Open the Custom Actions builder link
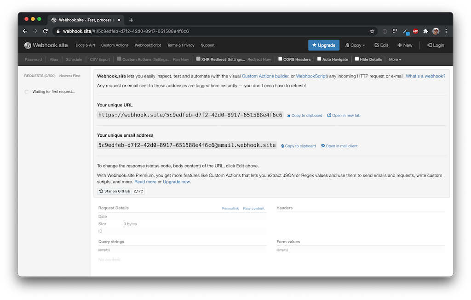Screen dimensions: 471x300 (265, 76)
